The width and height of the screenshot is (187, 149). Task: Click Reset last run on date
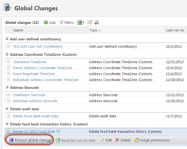coord(76,140)
